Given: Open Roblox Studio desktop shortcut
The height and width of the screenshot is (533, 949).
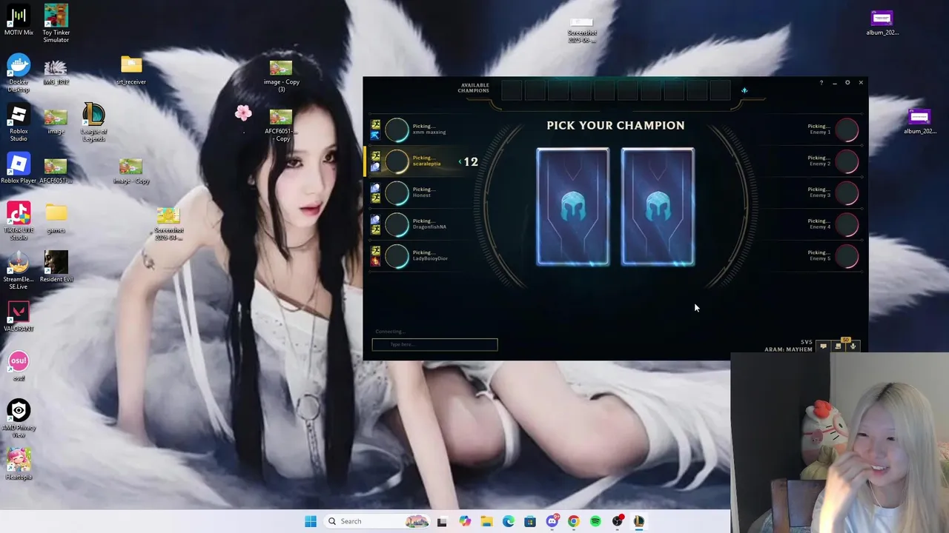Looking at the screenshot, I should [19, 123].
